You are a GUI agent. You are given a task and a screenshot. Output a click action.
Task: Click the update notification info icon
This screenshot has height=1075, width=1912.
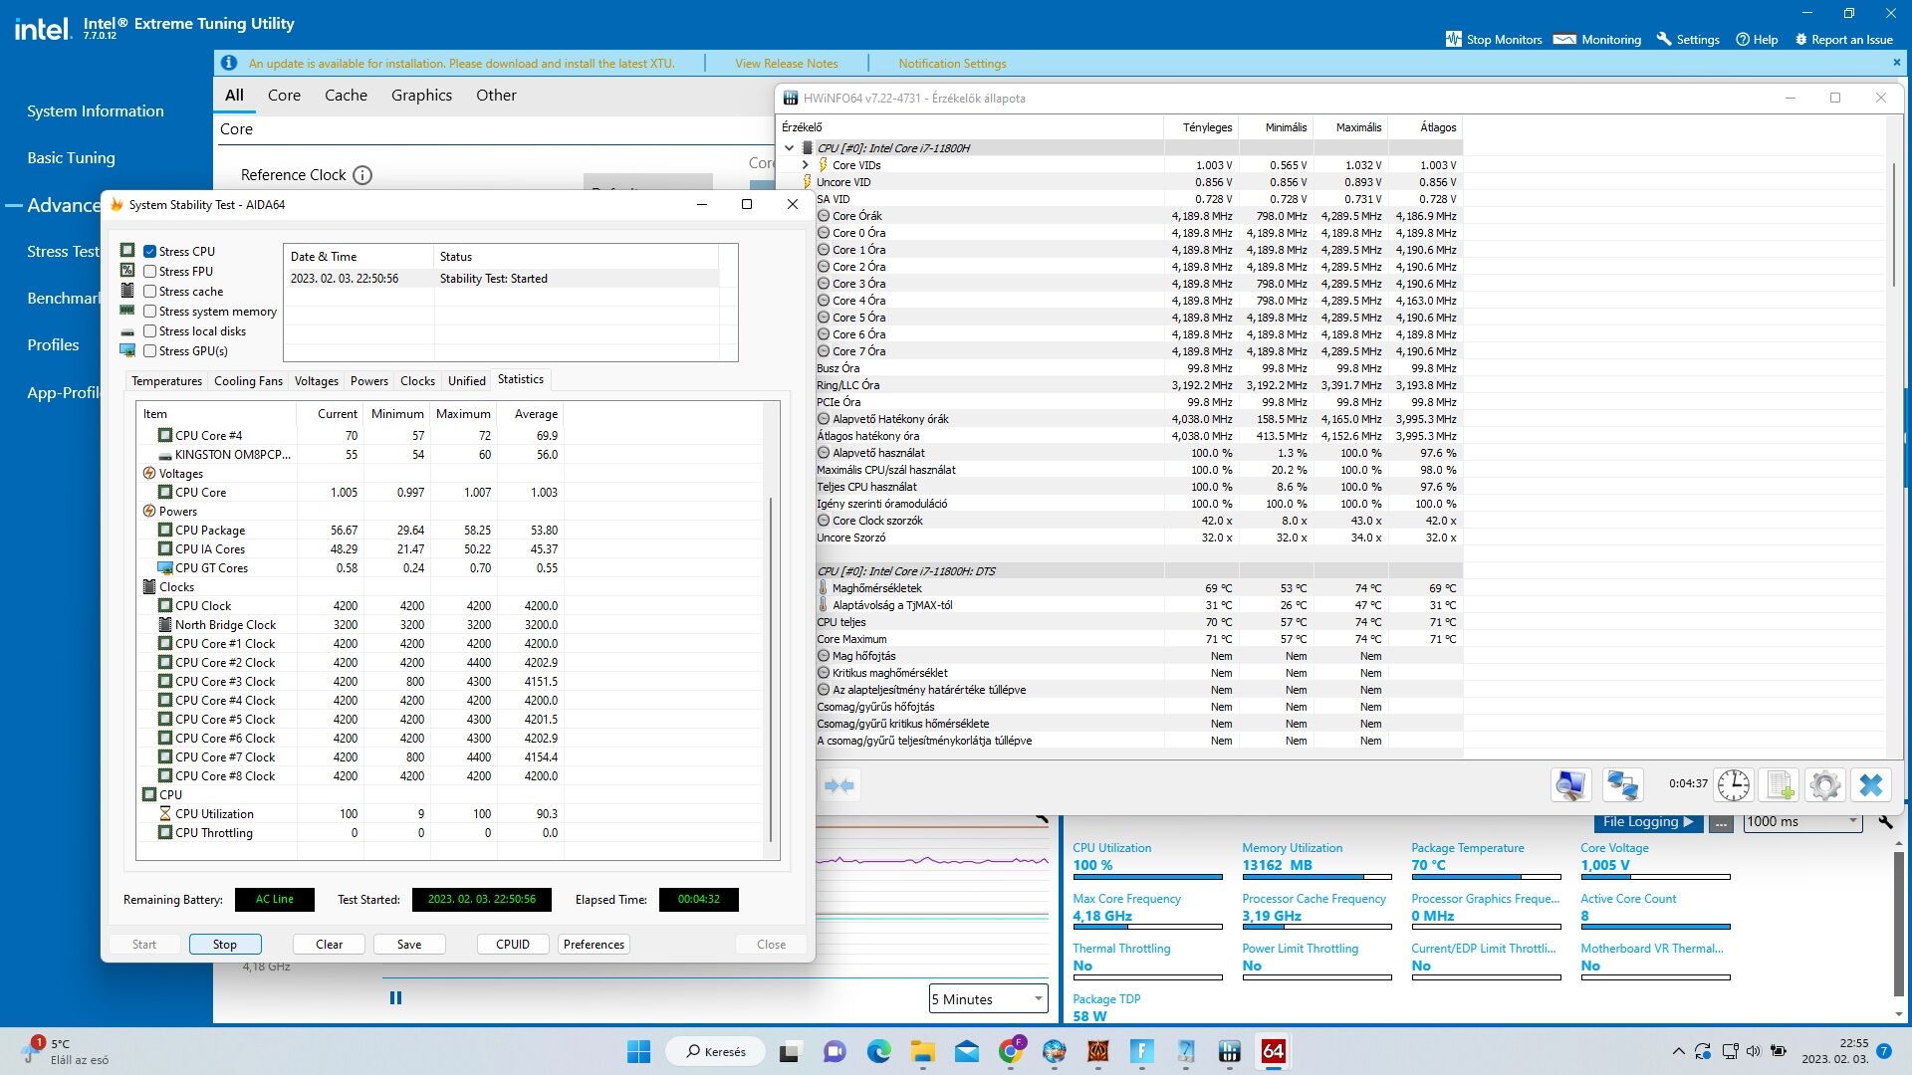click(x=229, y=63)
